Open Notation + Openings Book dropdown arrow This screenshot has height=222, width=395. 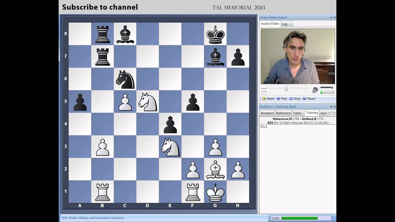tap(331, 107)
